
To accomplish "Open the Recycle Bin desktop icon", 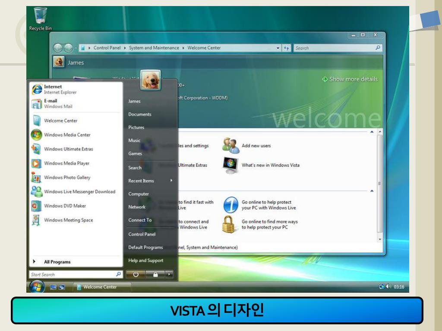I will click(x=40, y=19).
